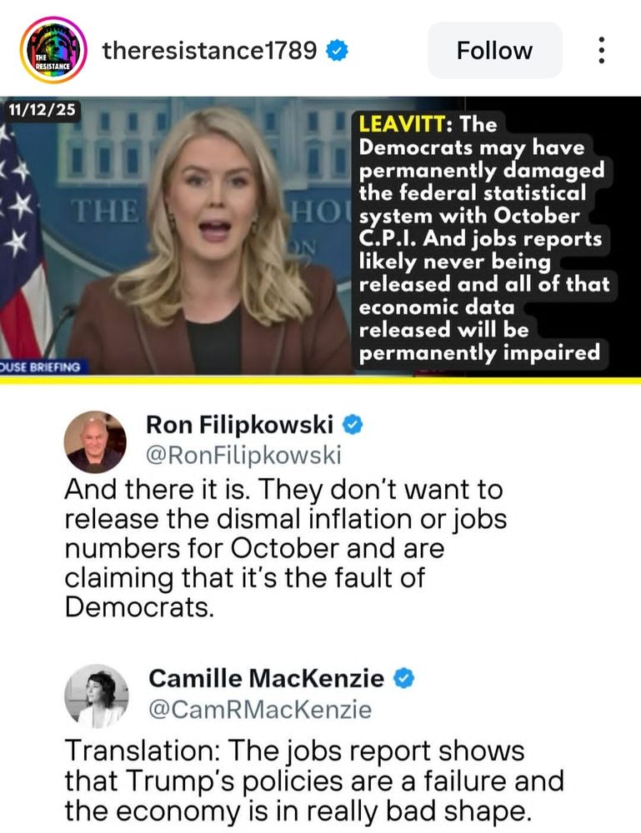Click the Ron Filipkowski display name
641x833 pixels.
[240, 425]
